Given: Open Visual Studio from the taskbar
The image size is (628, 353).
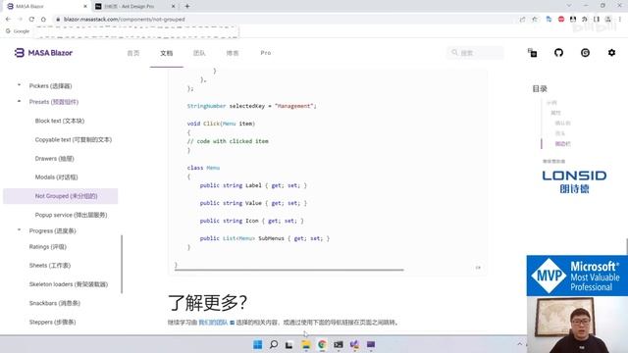Looking at the screenshot, I should [354, 344].
